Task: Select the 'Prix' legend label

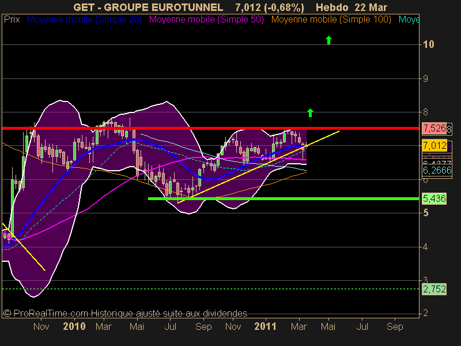Action: pos(12,20)
